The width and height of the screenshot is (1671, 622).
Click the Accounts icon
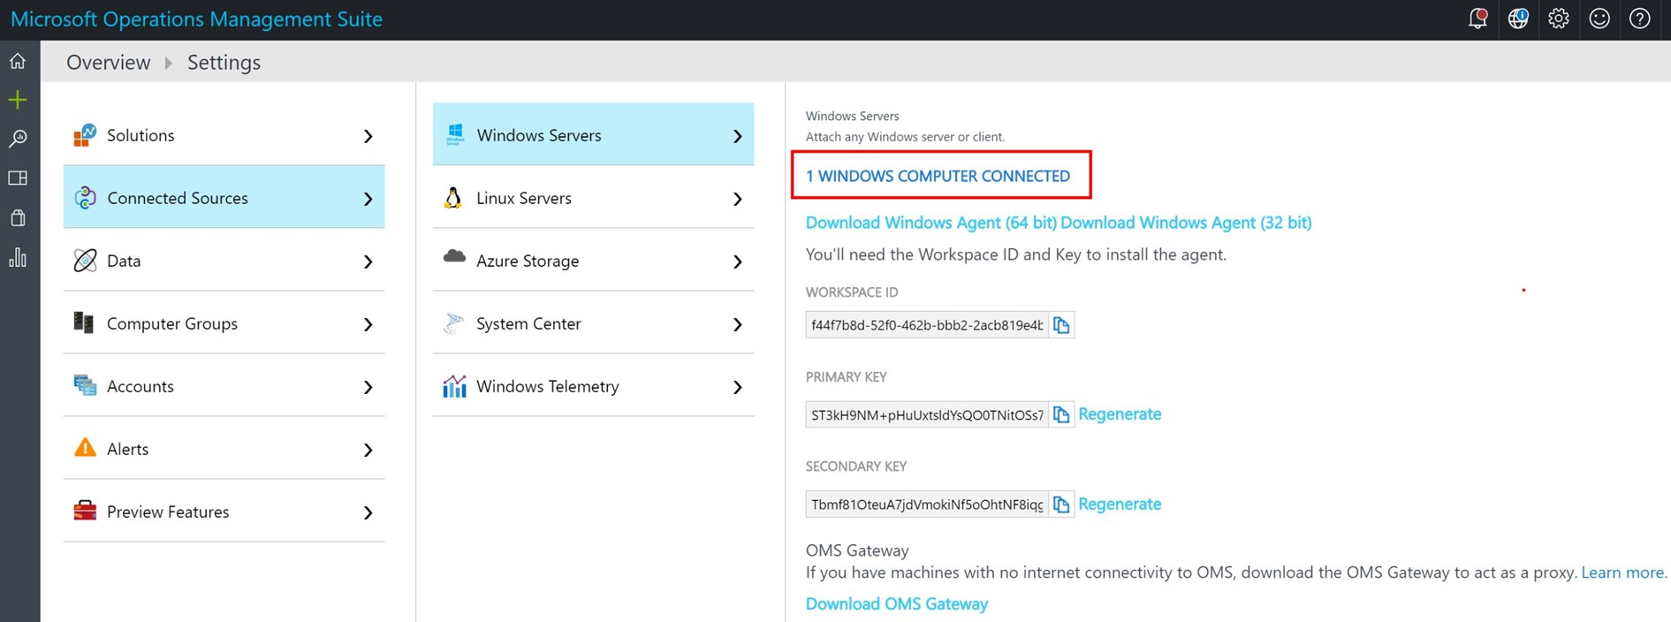coord(85,385)
